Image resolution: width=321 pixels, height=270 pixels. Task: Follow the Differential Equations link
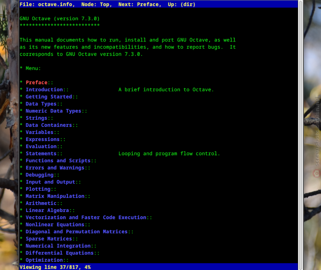click(60, 253)
